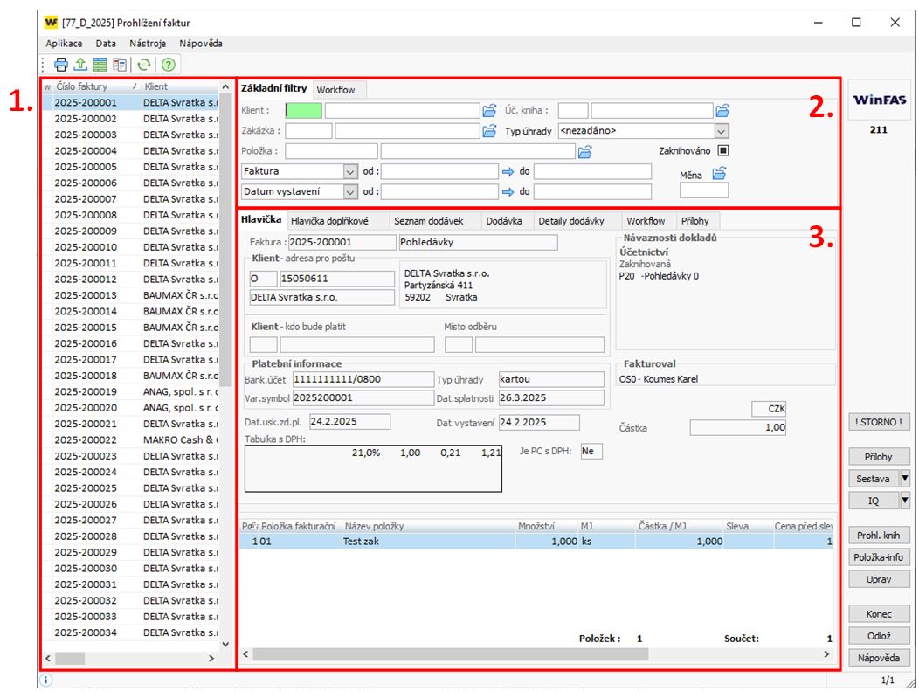Image resolution: width=919 pixels, height=691 pixels.
Task: Switch to the Základní filtry tab
Action: 273,88
